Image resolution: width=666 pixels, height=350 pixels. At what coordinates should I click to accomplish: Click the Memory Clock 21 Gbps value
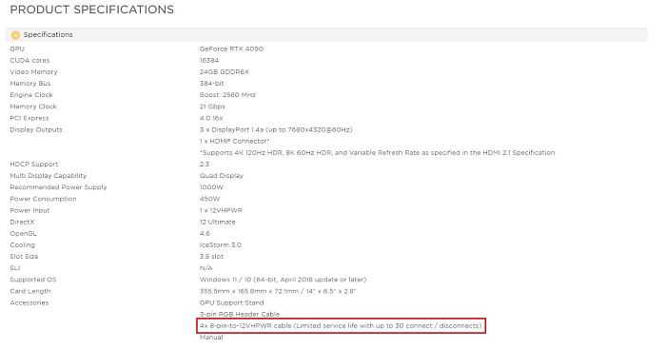[212, 107]
